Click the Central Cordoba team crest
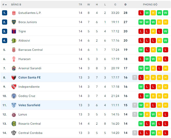The height and width of the screenshot is (138, 171). [x=14, y=133]
